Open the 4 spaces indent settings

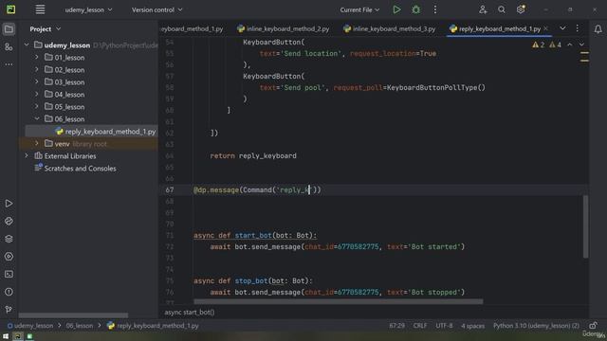pyautogui.click(x=472, y=326)
